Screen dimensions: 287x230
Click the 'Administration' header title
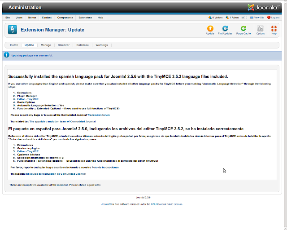click(25, 7)
